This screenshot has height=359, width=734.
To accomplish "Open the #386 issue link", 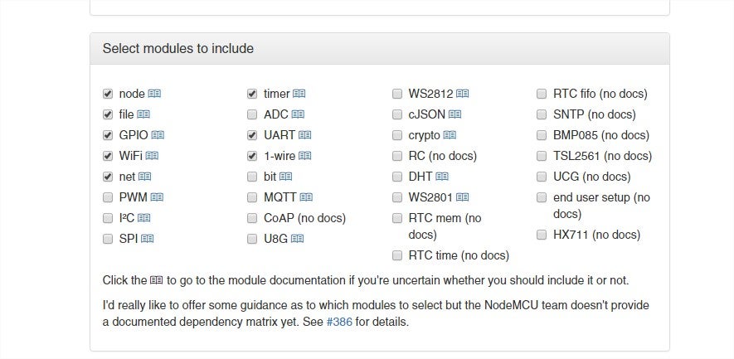I will click(339, 322).
